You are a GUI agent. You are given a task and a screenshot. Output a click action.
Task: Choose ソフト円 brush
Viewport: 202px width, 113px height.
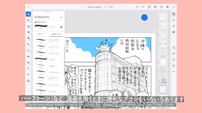48,60
